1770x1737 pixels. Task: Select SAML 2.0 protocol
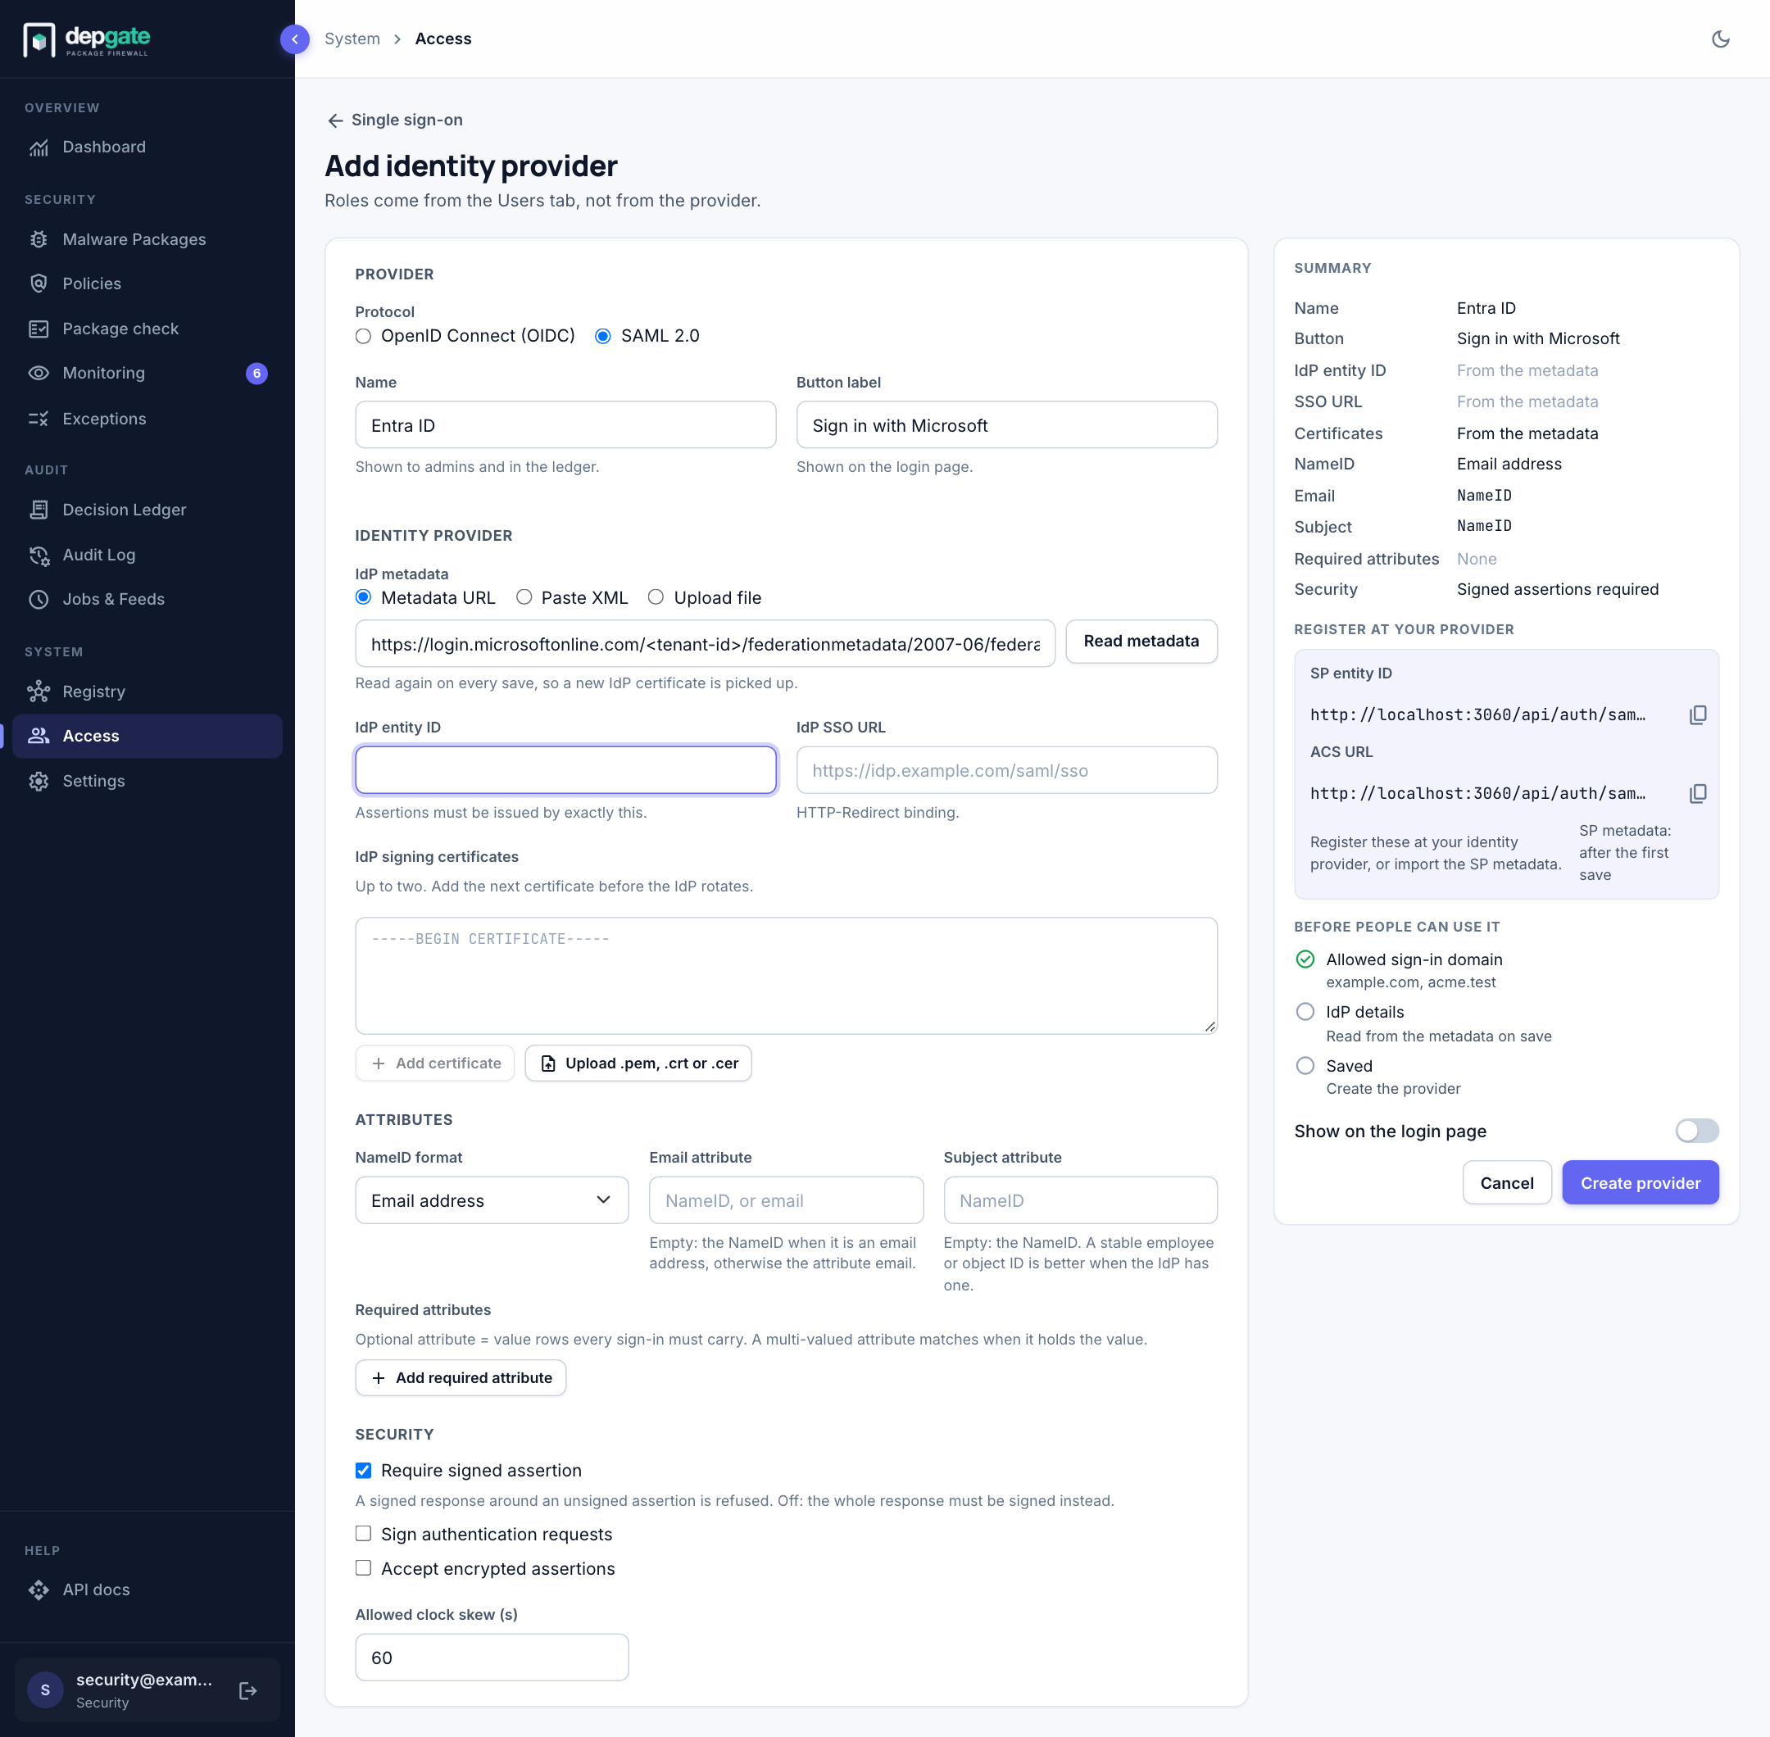602,336
